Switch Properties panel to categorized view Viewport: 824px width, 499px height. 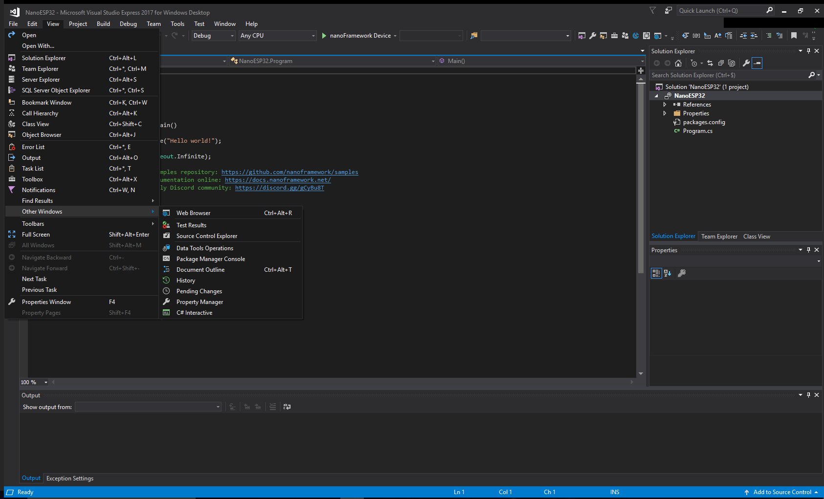[656, 273]
